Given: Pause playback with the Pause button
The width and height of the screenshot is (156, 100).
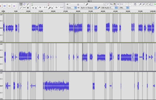Looking at the screenshot, I should point(5,6).
